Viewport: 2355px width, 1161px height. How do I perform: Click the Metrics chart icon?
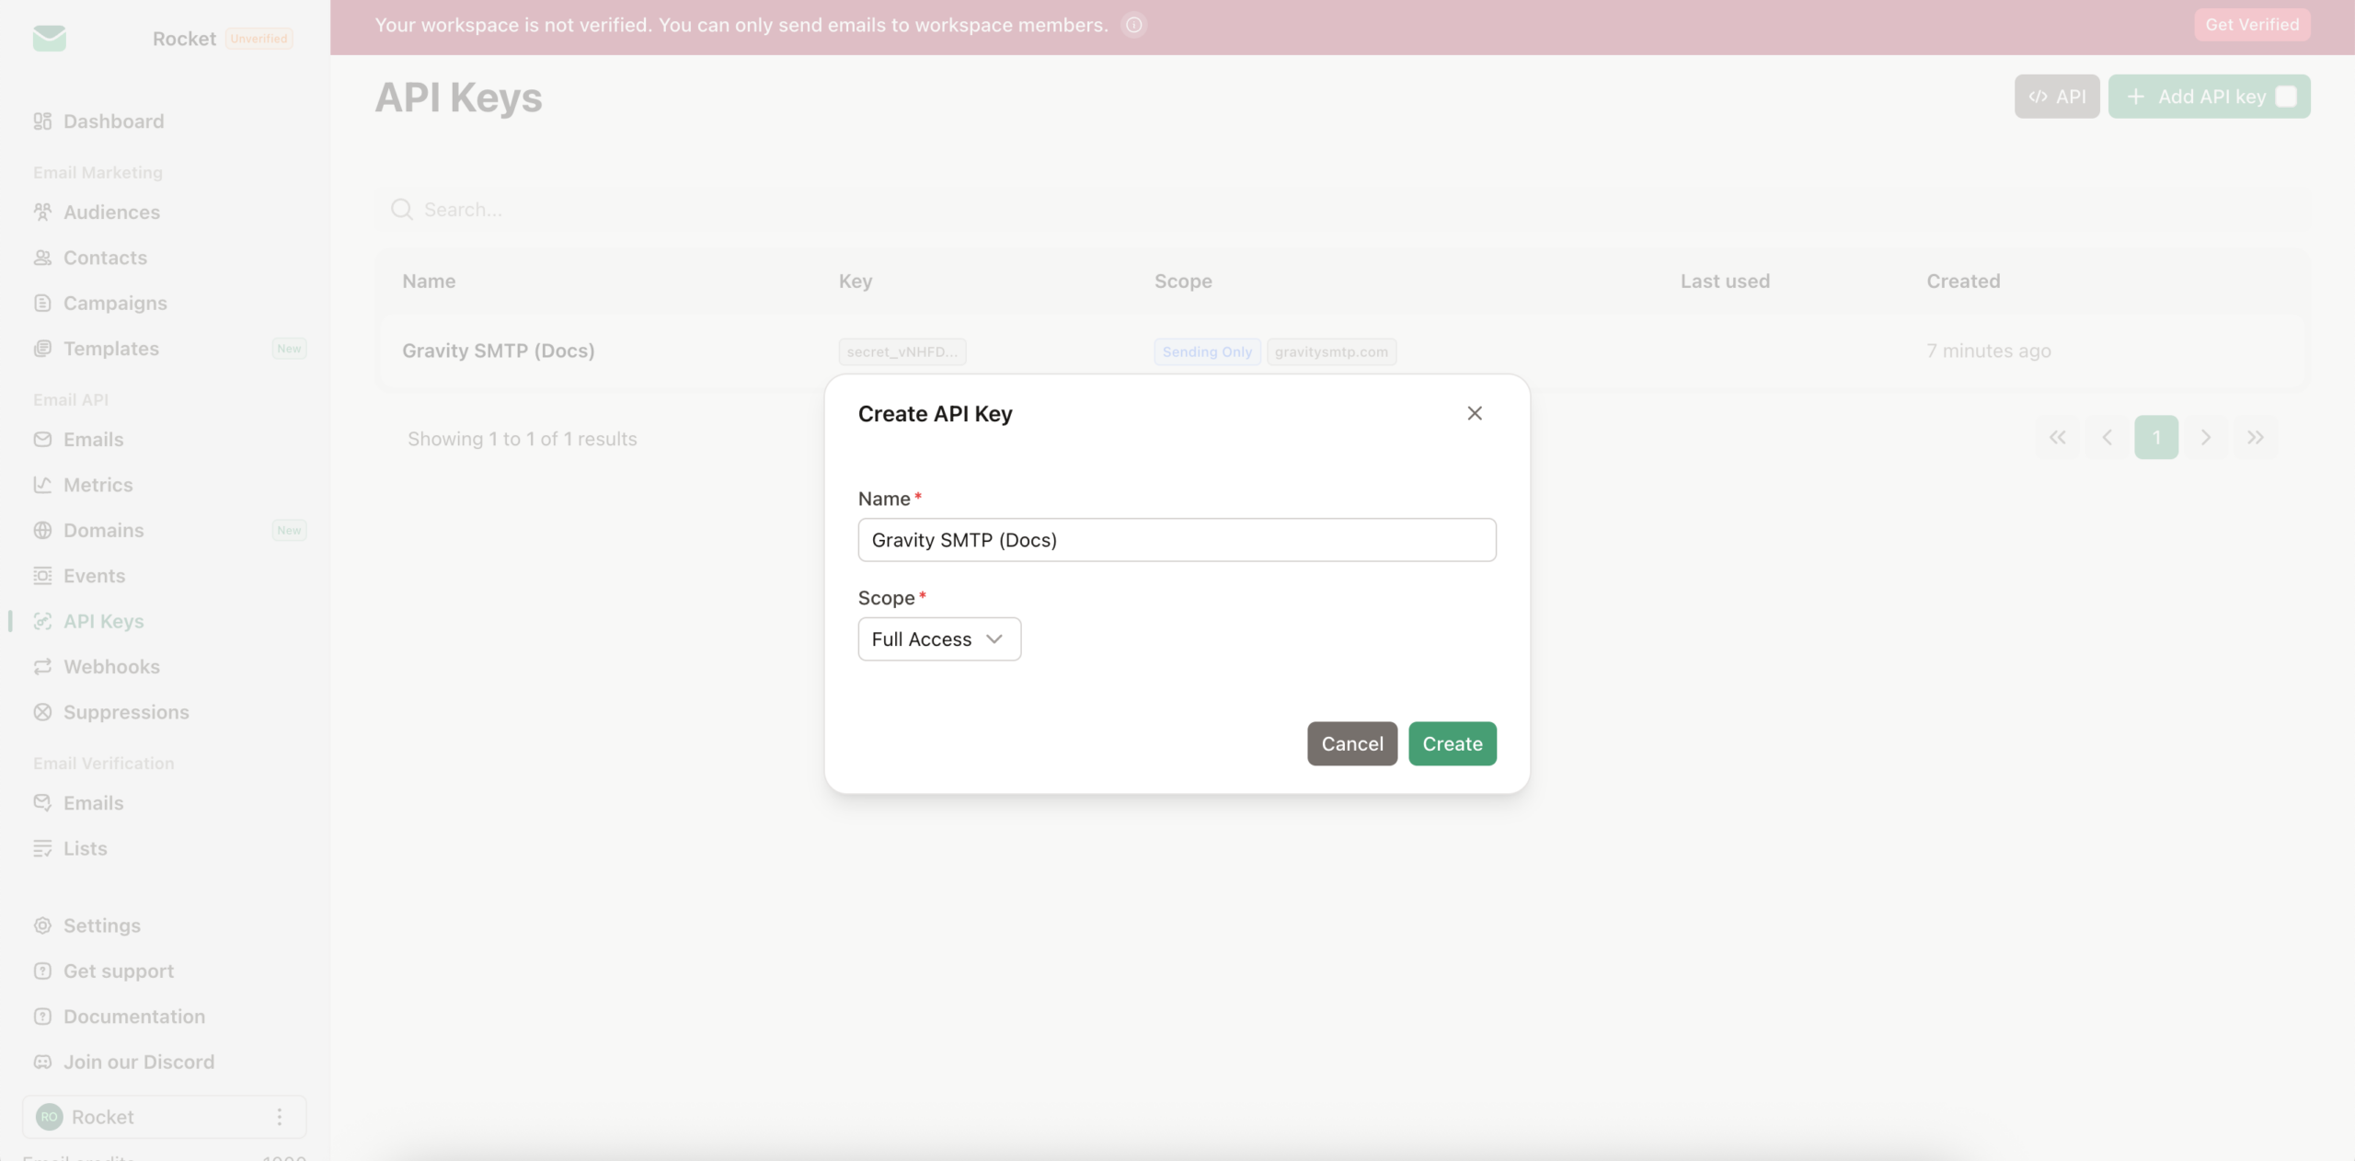(x=42, y=485)
